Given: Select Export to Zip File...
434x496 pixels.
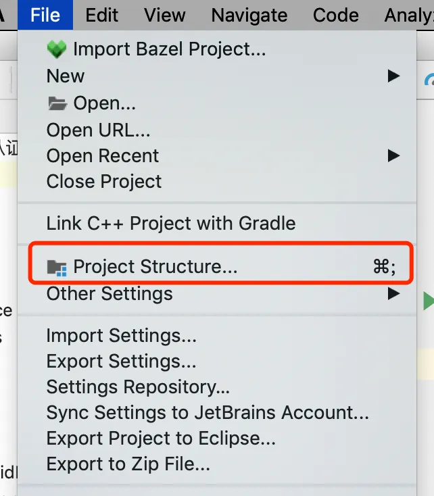Looking at the screenshot, I should coord(128,464).
